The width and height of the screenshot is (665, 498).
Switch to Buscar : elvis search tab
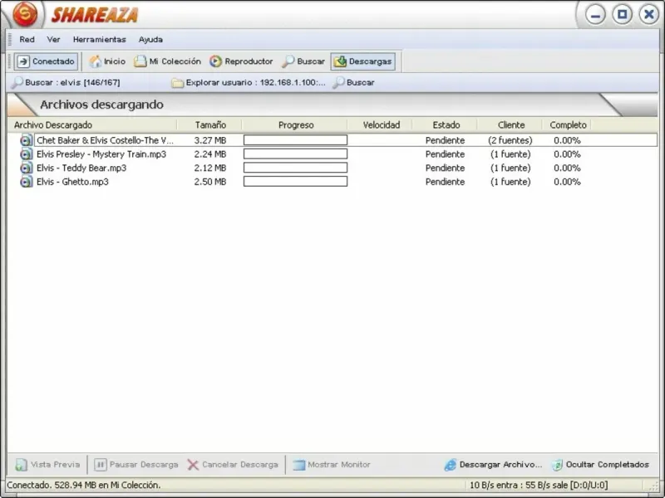66,82
